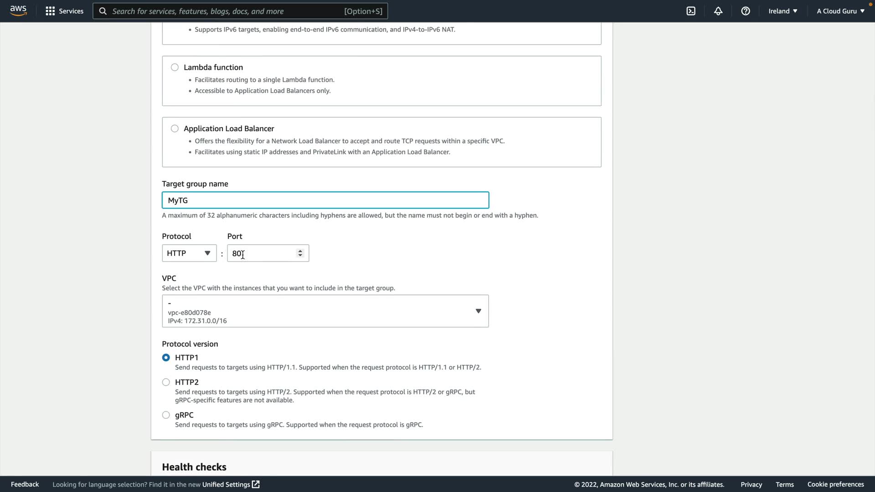This screenshot has width=875, height=492.
Task: Click the Privacy footer link
Action: [x=751, y=484]
